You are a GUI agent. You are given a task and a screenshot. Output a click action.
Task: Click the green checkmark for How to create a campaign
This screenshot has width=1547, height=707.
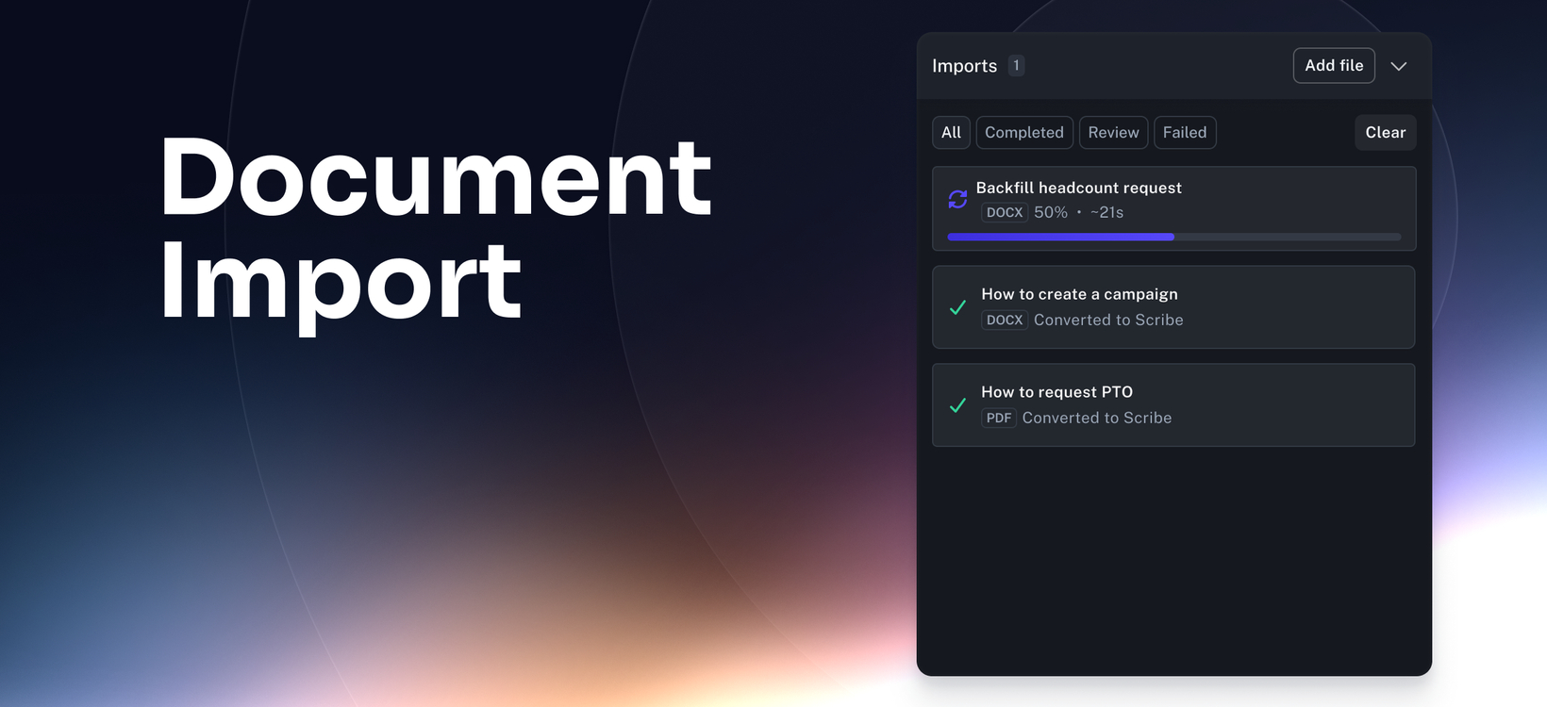[957, 307]
